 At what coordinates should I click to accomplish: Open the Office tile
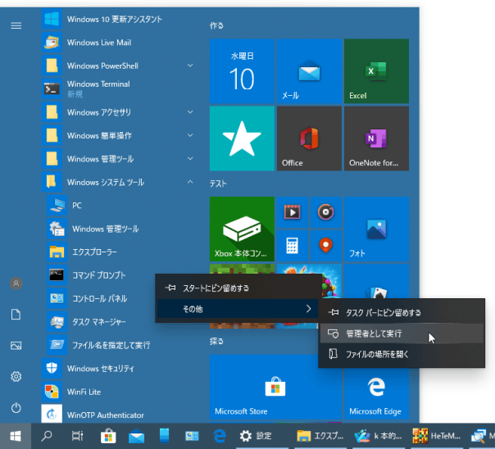click(309, 138)
